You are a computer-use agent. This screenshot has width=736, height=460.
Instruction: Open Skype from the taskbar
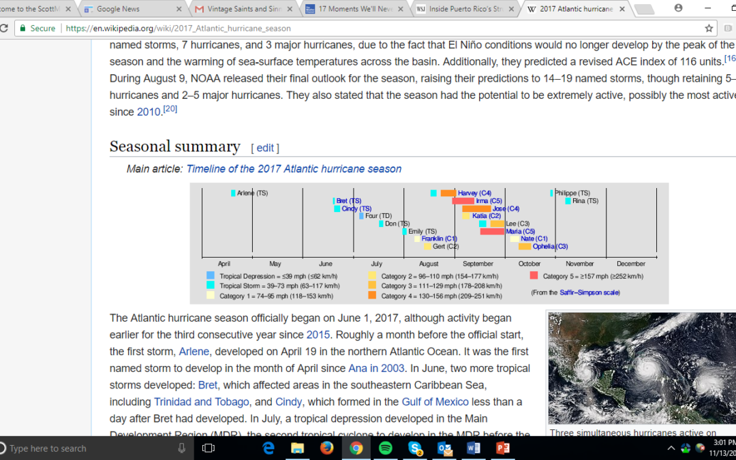coord(414,448)
